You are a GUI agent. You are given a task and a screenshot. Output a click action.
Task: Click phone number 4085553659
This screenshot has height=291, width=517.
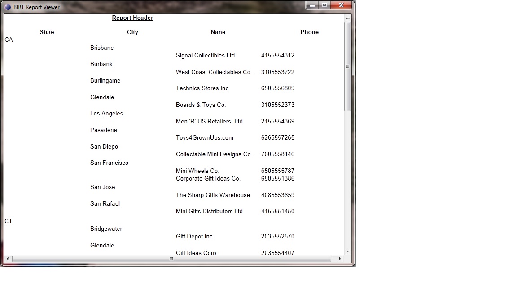(278, 195)
